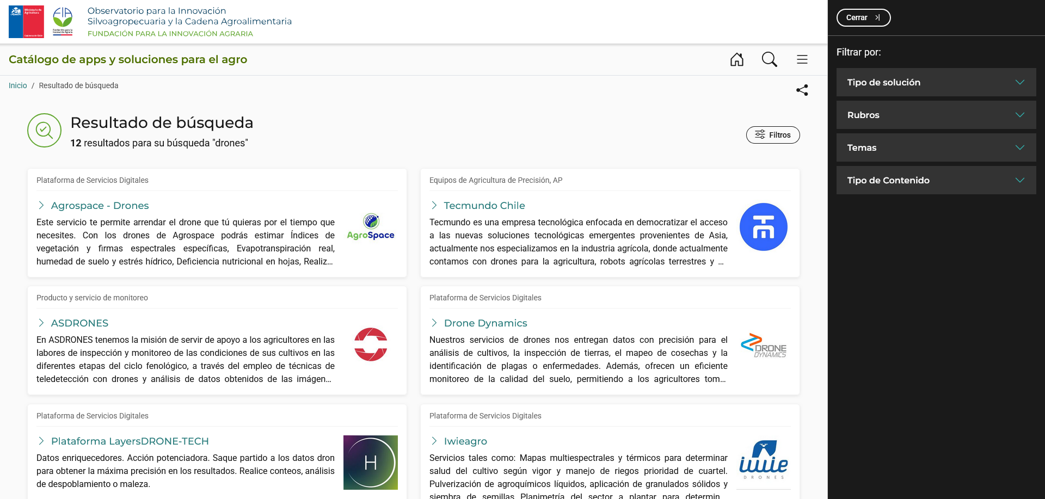
Task: Open the Agrospace - Drones result
Action: pos(100,206)
